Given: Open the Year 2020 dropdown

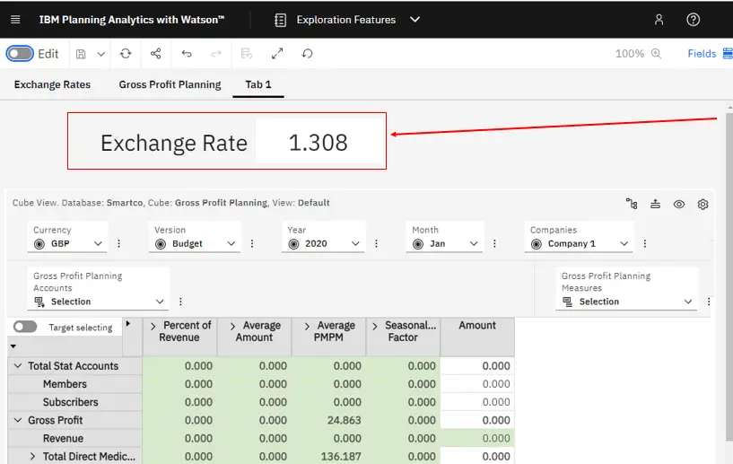Looking at the screenshot, I should pyautogui.click(x=323, y=244).
